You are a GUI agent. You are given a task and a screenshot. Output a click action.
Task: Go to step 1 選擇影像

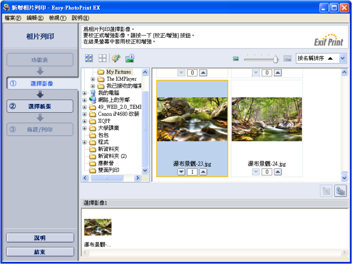[42, 84]
